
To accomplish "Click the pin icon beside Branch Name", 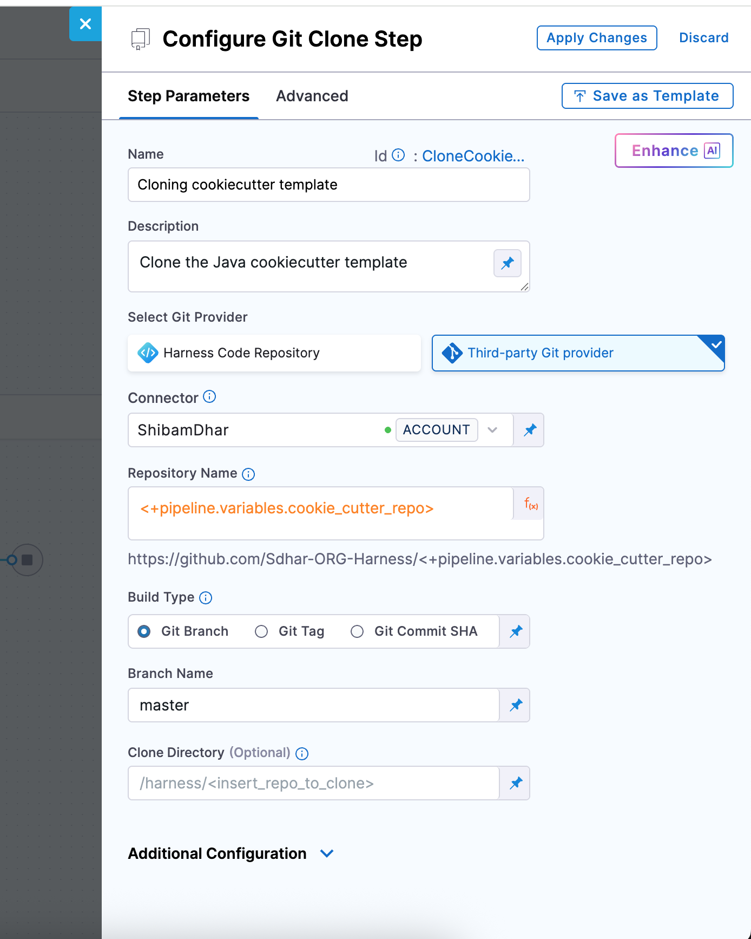I will pos(516,705).
